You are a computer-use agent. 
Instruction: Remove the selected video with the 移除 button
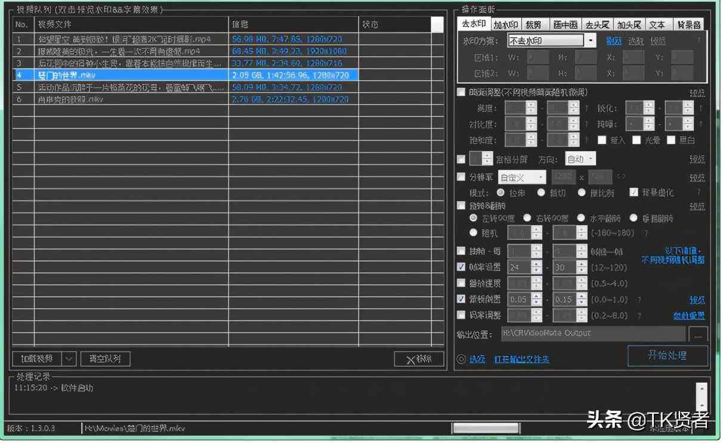pos(419,359)
